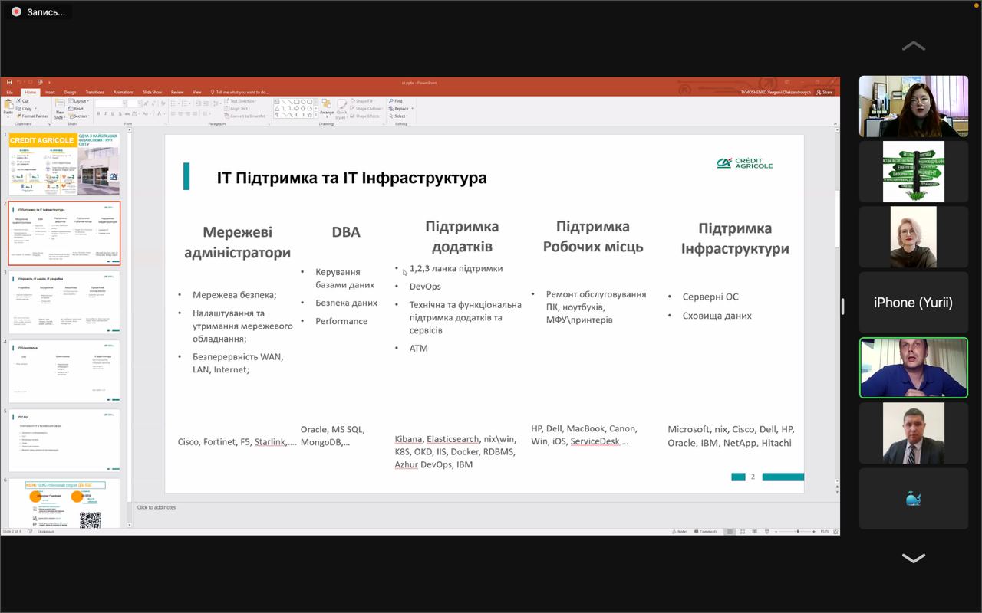Click the Share button
Image resolution: width=982 pixels, height=613 pixels.
[x=825, y=92]
